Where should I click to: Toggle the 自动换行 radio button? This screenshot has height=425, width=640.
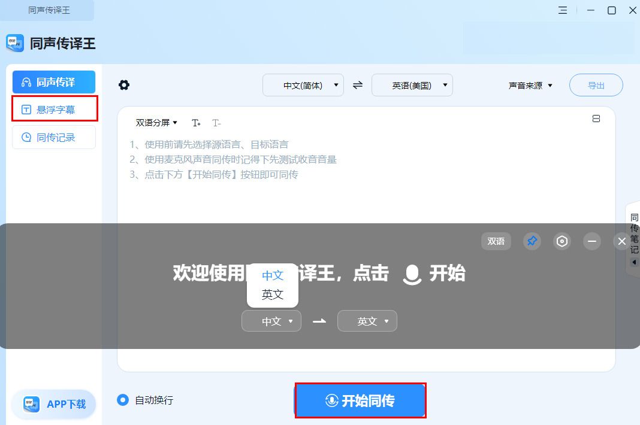122,400
